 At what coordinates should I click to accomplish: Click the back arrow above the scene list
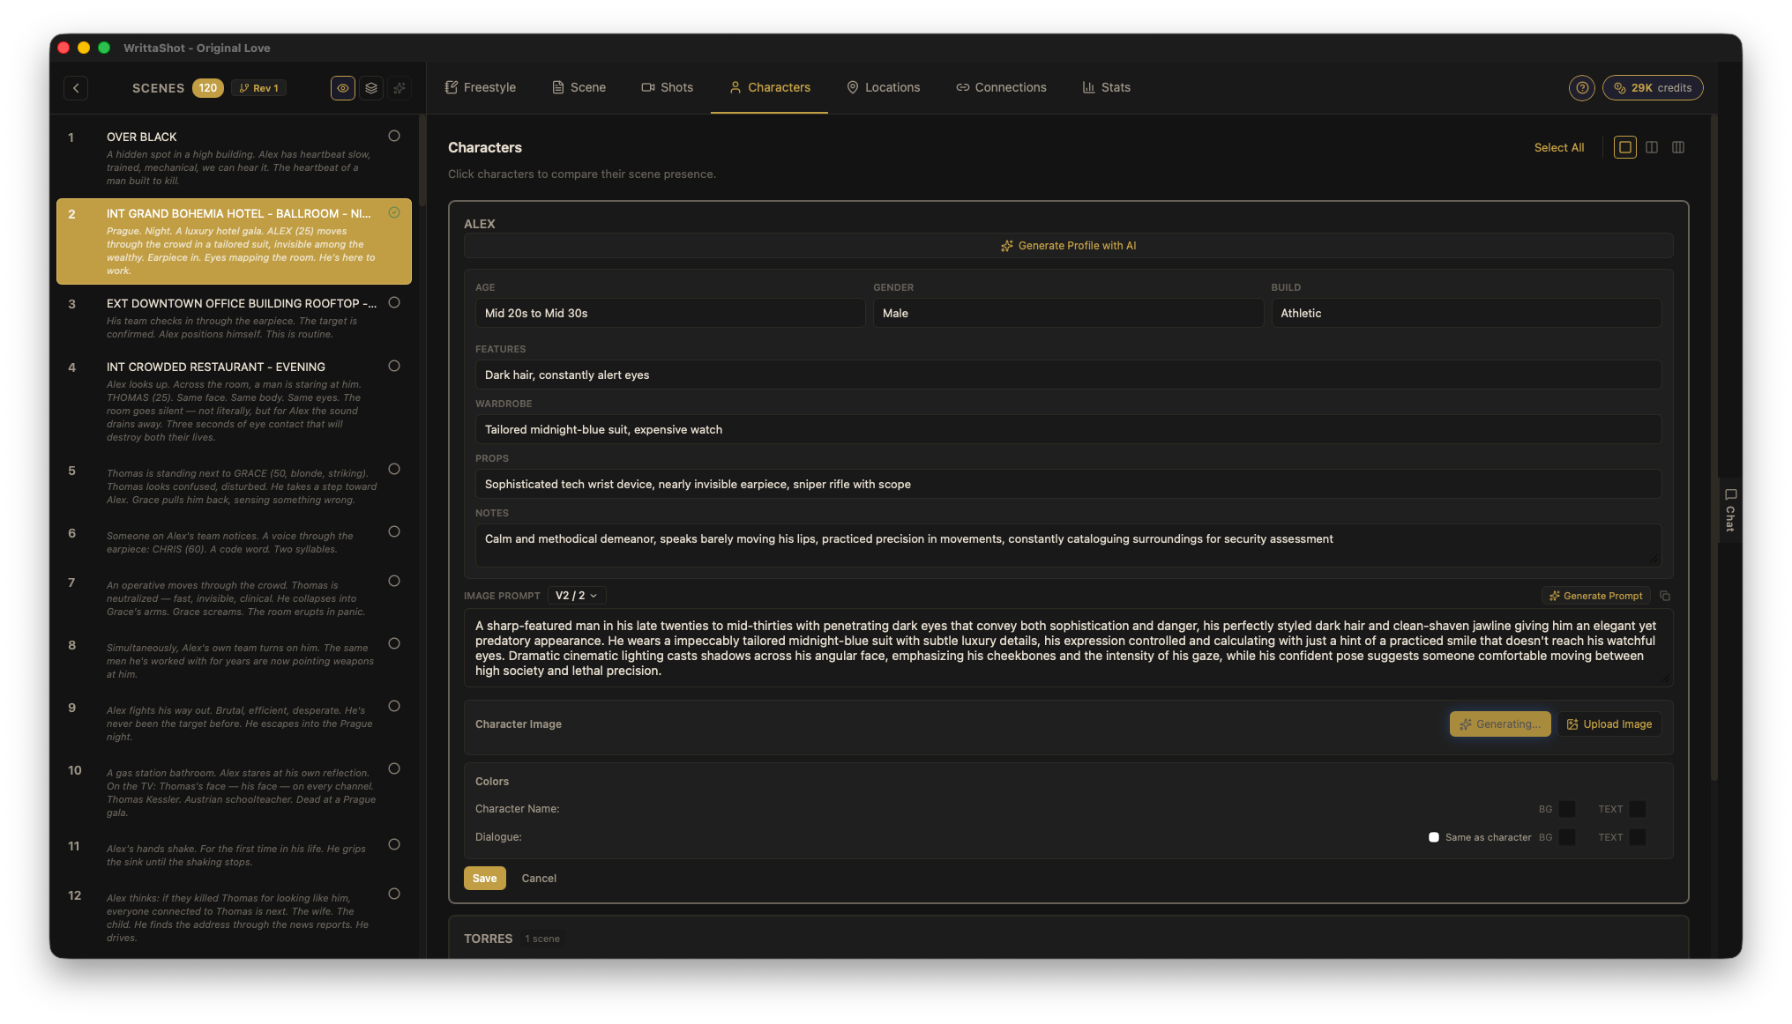point(76,87)
